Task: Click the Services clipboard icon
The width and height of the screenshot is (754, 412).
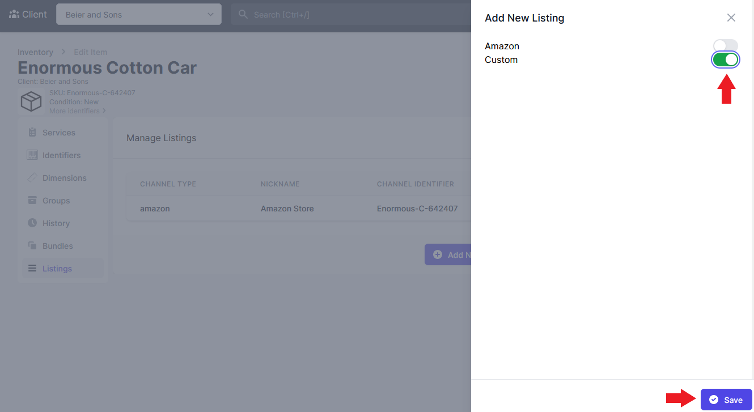Action: point(32,133)
